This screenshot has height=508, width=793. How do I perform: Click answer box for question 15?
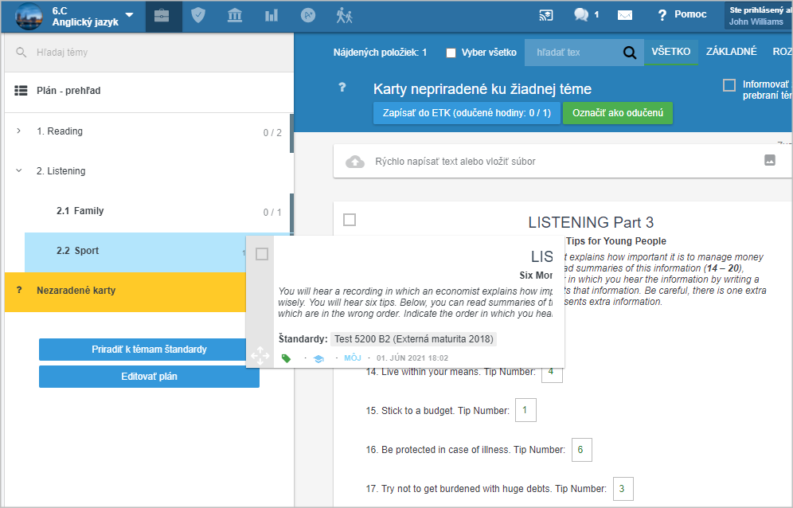point(525,410)
